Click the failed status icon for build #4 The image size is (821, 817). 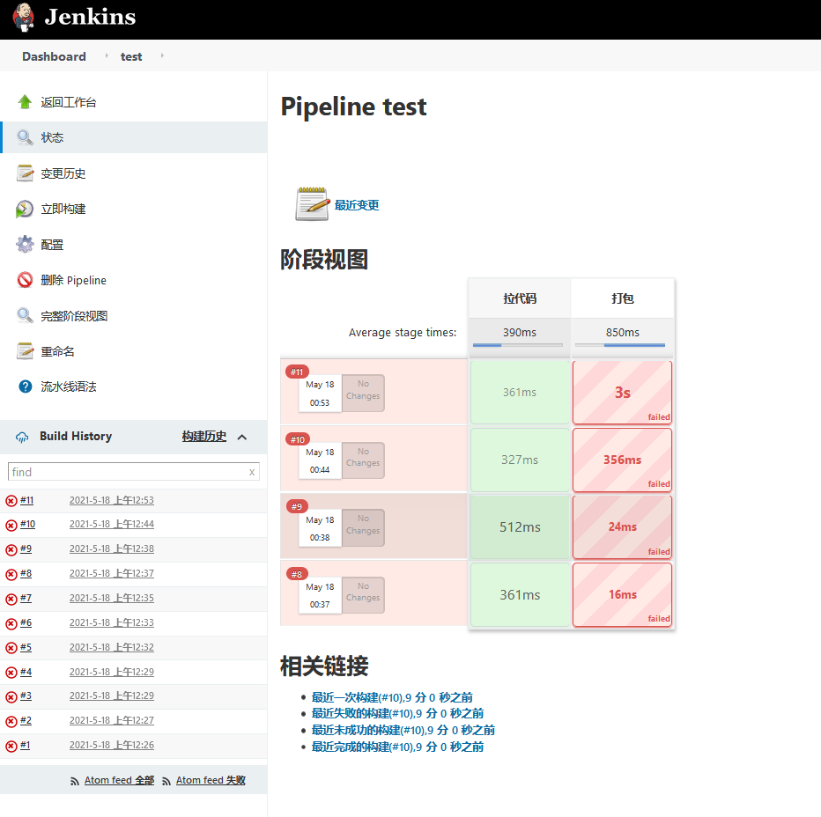[x=11, y=673]
